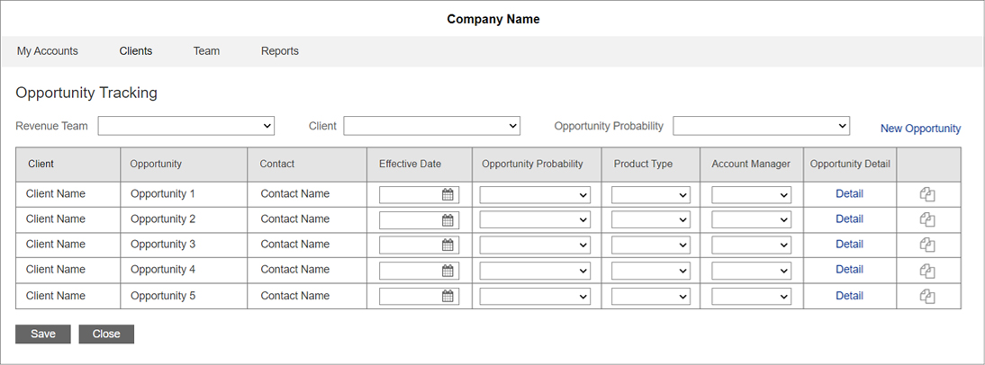Screen dimensions: 985x365
Task: Open calendar picker for Opportunity 5 date
Action: tap(447, 296)
